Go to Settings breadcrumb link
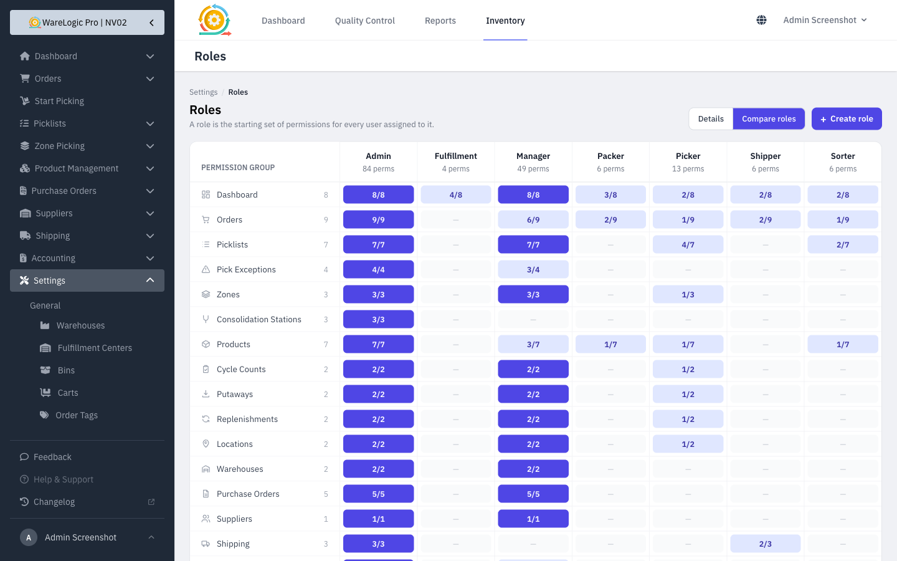 204,92
